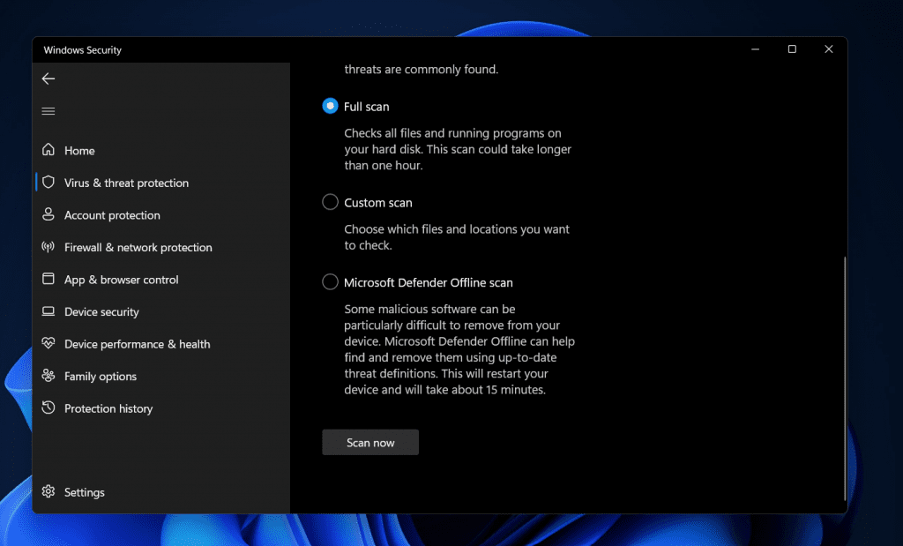Image resolution: width=903 pixels, height=546 pixels.
Task: Click the Protection history clock icon
Action: coord(49,408)
